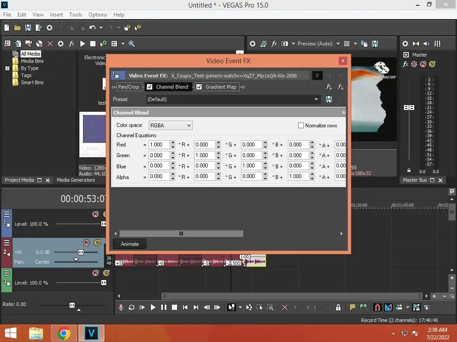Stop media preview in Project Media toolbar
This screenshot has height=342, width=457.
tap(93, 44)
